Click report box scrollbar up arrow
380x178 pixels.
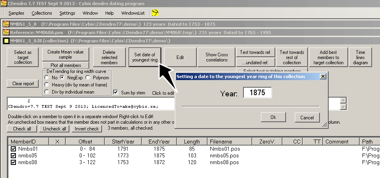[343, 101]
